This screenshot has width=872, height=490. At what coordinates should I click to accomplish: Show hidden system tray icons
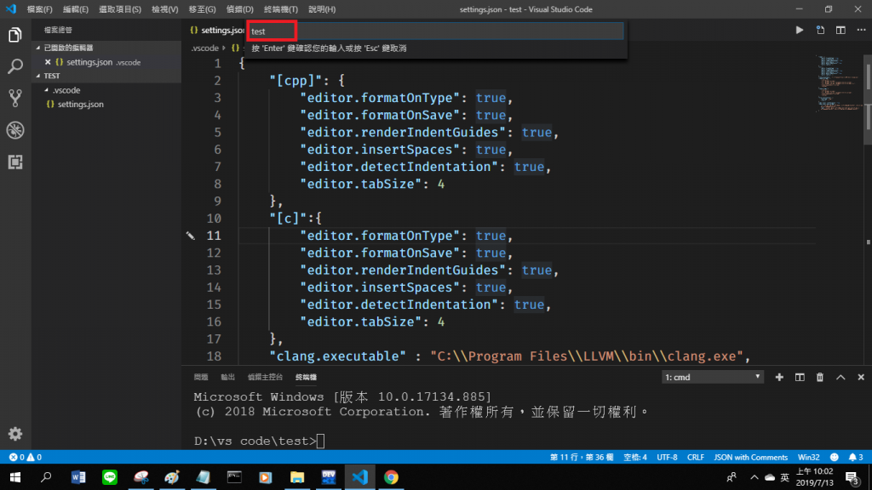tap(754, 477)
